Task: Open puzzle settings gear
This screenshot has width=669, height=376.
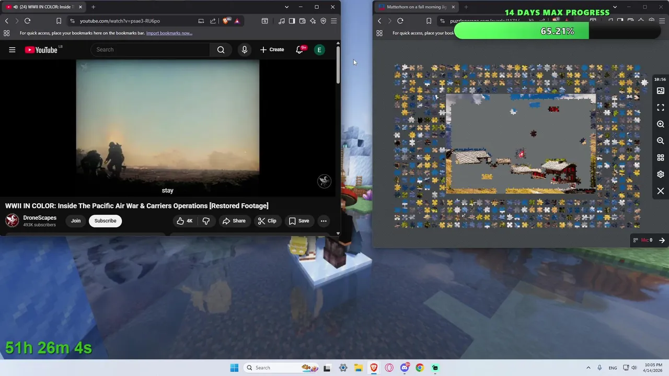Action: [x=661, y=174]
